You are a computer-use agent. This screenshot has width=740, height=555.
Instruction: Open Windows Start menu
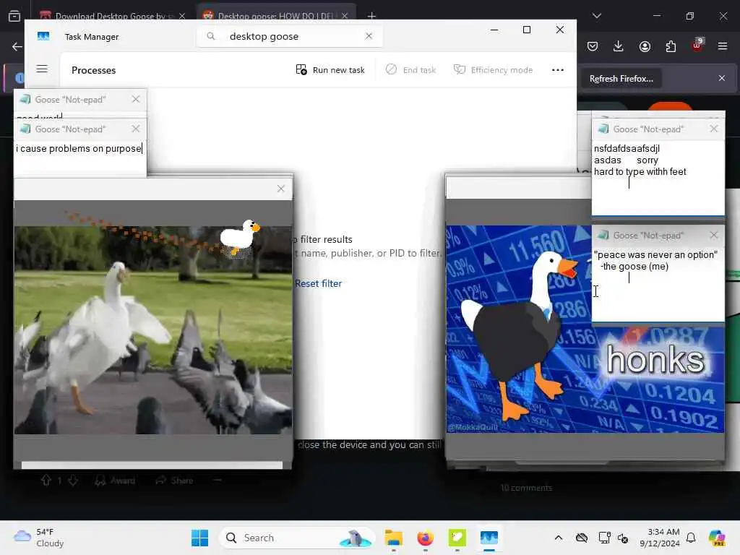pyautogui.click(x=199, y=538)
